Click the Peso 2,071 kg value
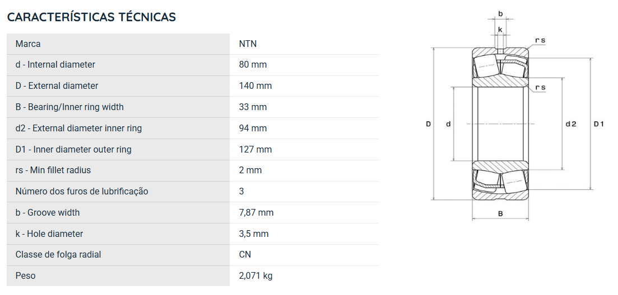618x295 pixels. coord(255,276)
